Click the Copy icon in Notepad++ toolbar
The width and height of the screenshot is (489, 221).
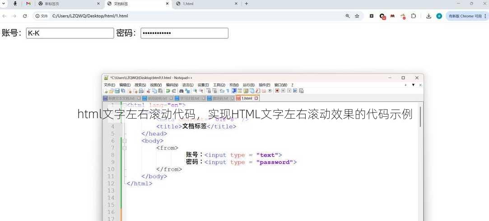coord(154,91)
